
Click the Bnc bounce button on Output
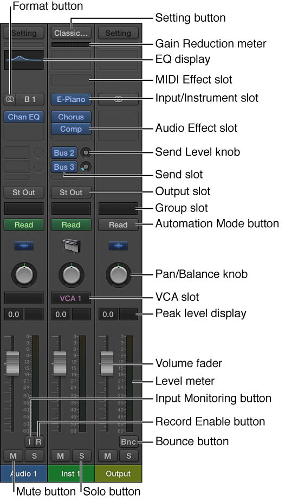click(x=129, y=442)
